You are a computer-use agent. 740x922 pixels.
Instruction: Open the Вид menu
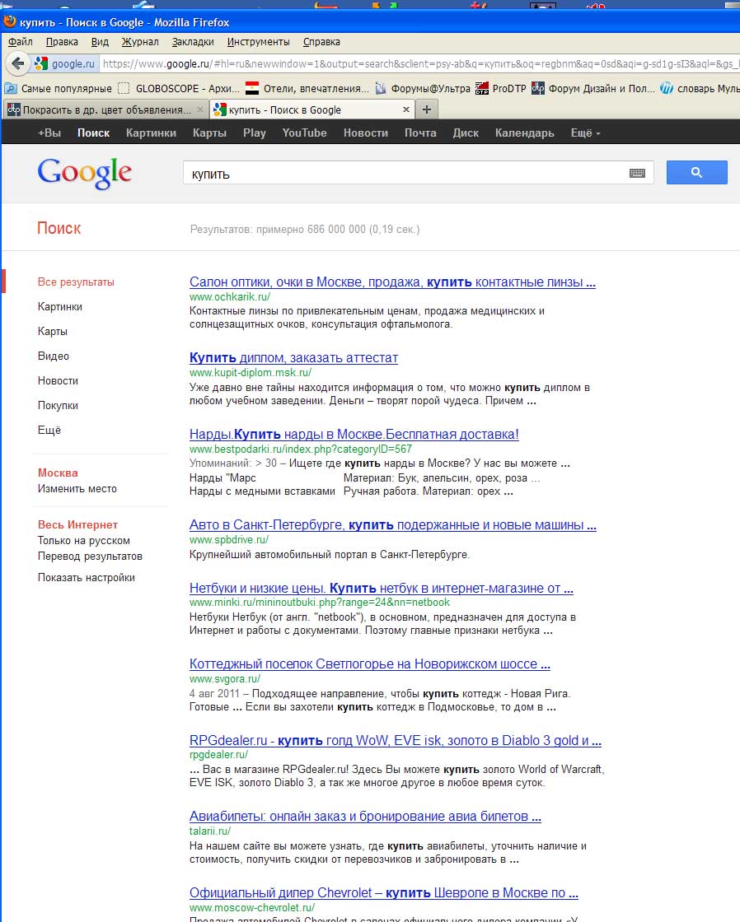(100, 42)
